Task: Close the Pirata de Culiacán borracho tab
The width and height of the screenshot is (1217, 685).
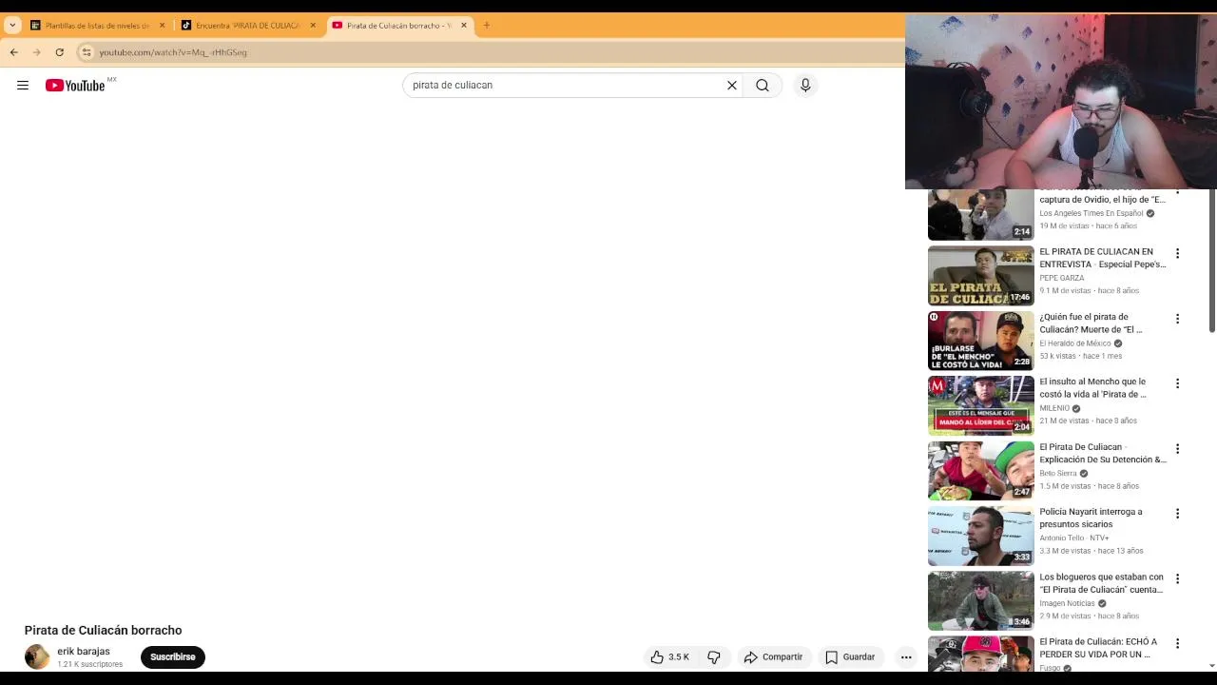Action: (464, 26)
